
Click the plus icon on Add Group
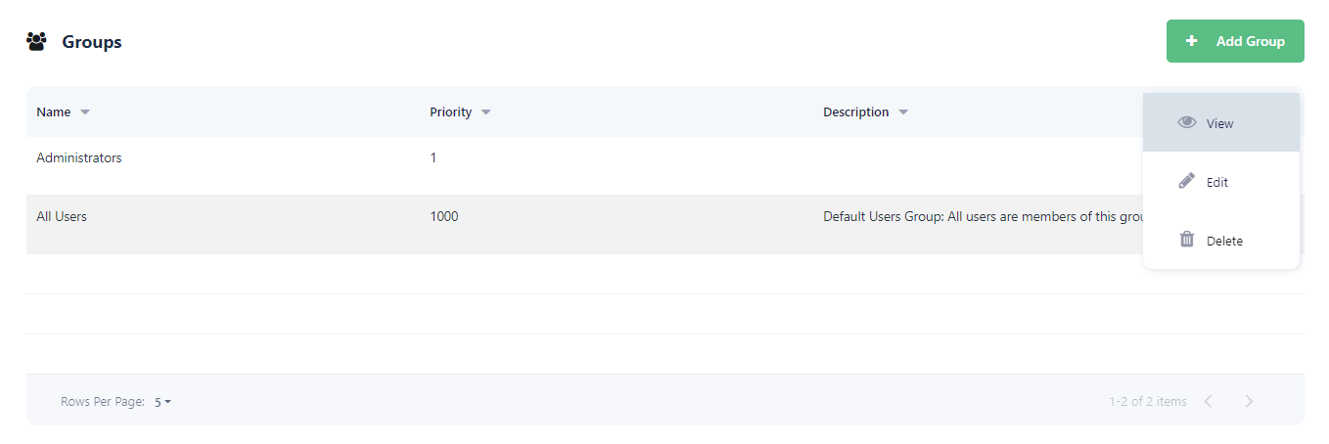pyautogui.click(x=1191, y=41)
